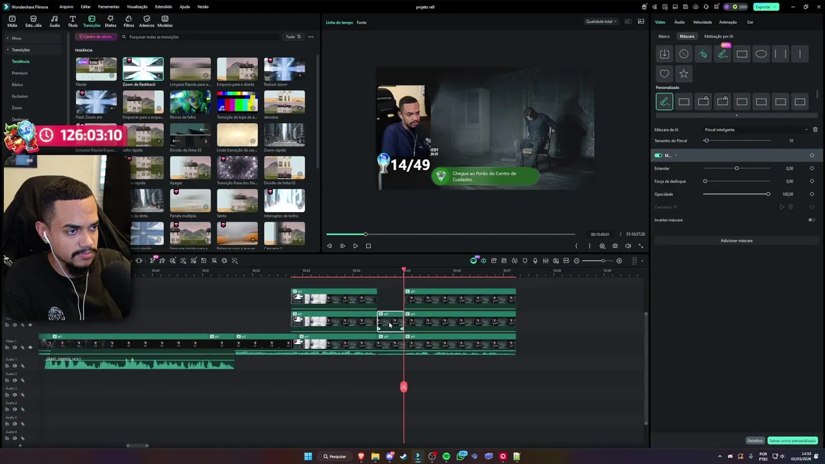825x464 pixels.
Task: Open the Ferramentas menu
Action: click(x=108, y=6)
